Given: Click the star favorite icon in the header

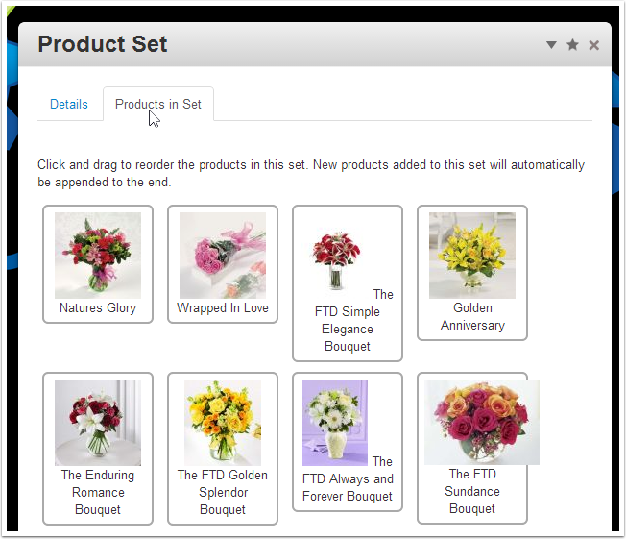Looking at the screenshot, I should (572, 45).
